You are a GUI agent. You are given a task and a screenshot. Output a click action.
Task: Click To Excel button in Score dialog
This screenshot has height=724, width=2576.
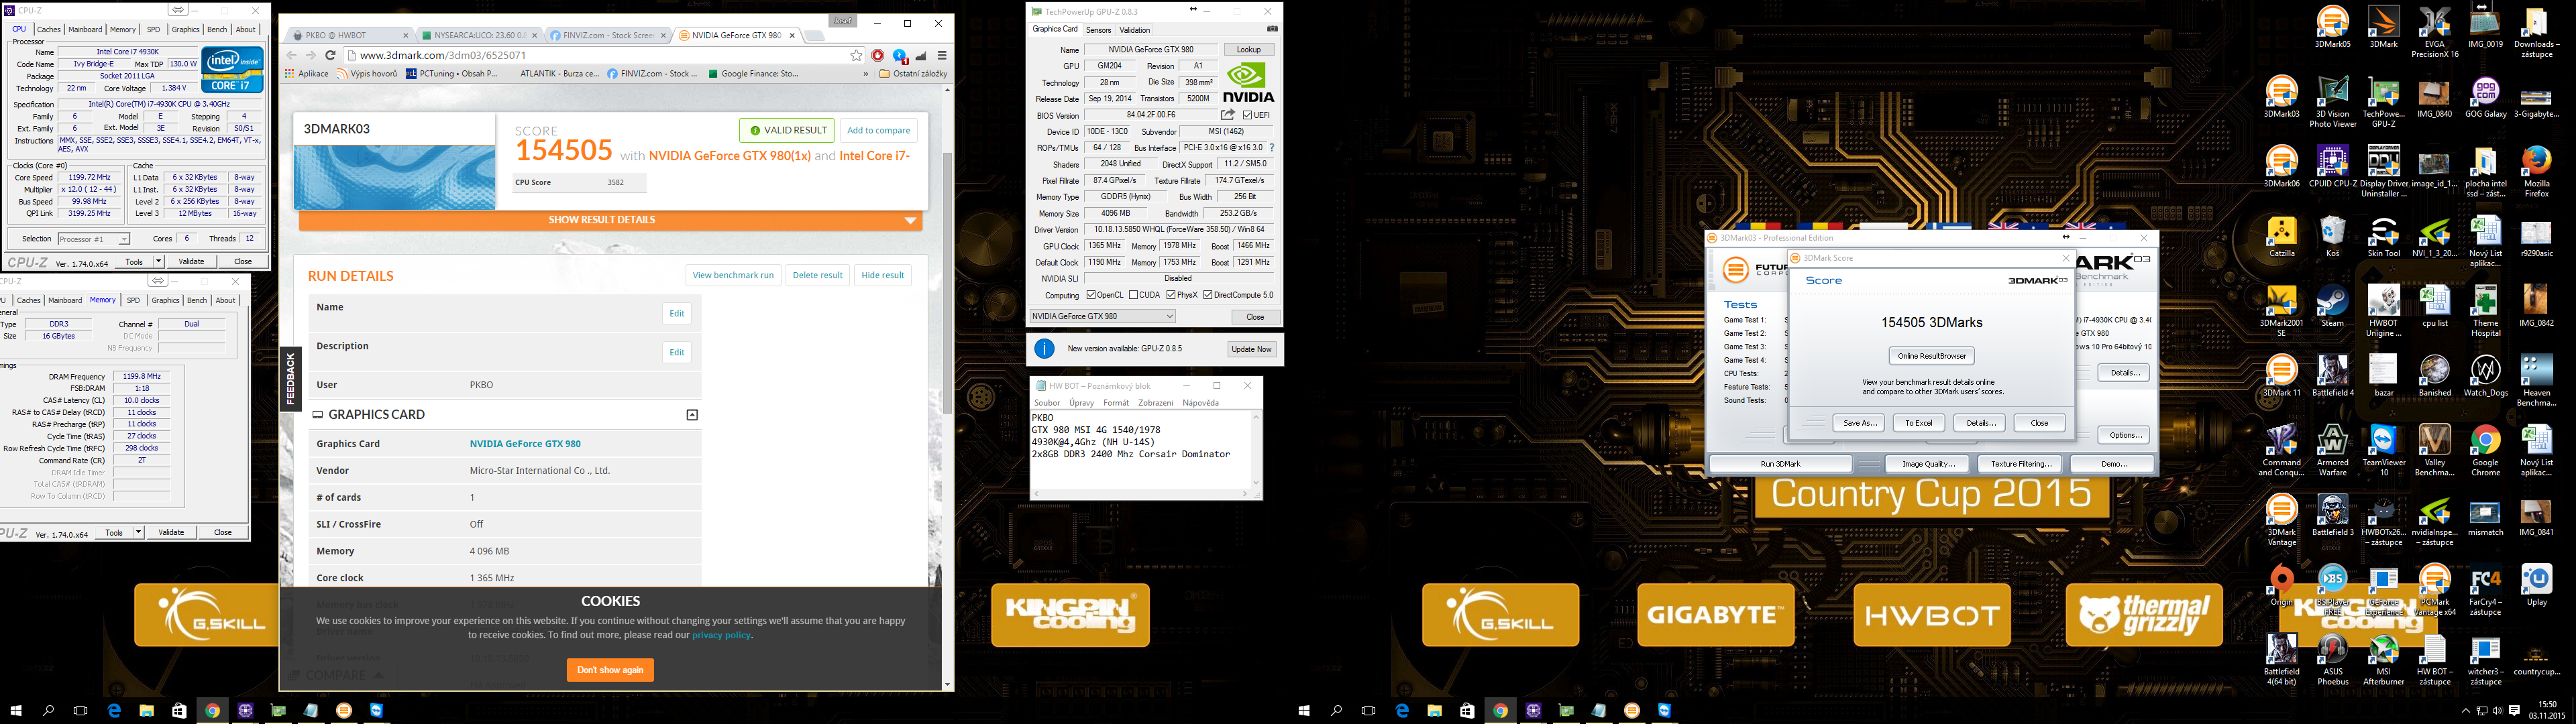pos(1918,423)
